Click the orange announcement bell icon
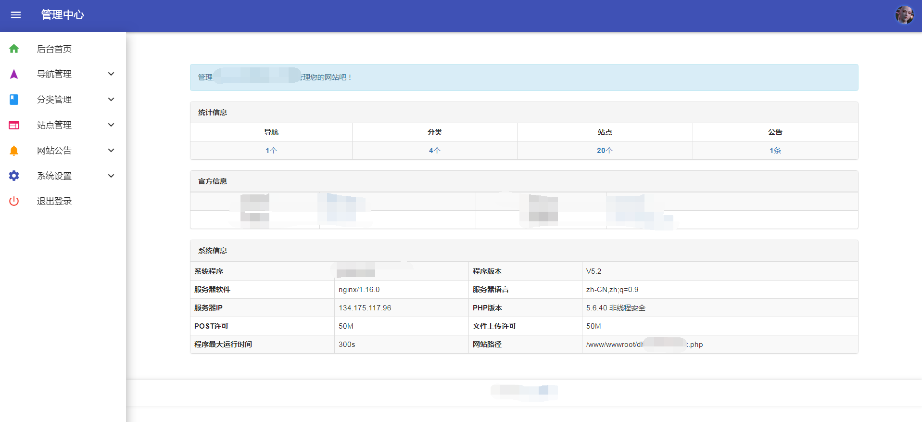Screen dimensions: 922x422 (14, 151)
